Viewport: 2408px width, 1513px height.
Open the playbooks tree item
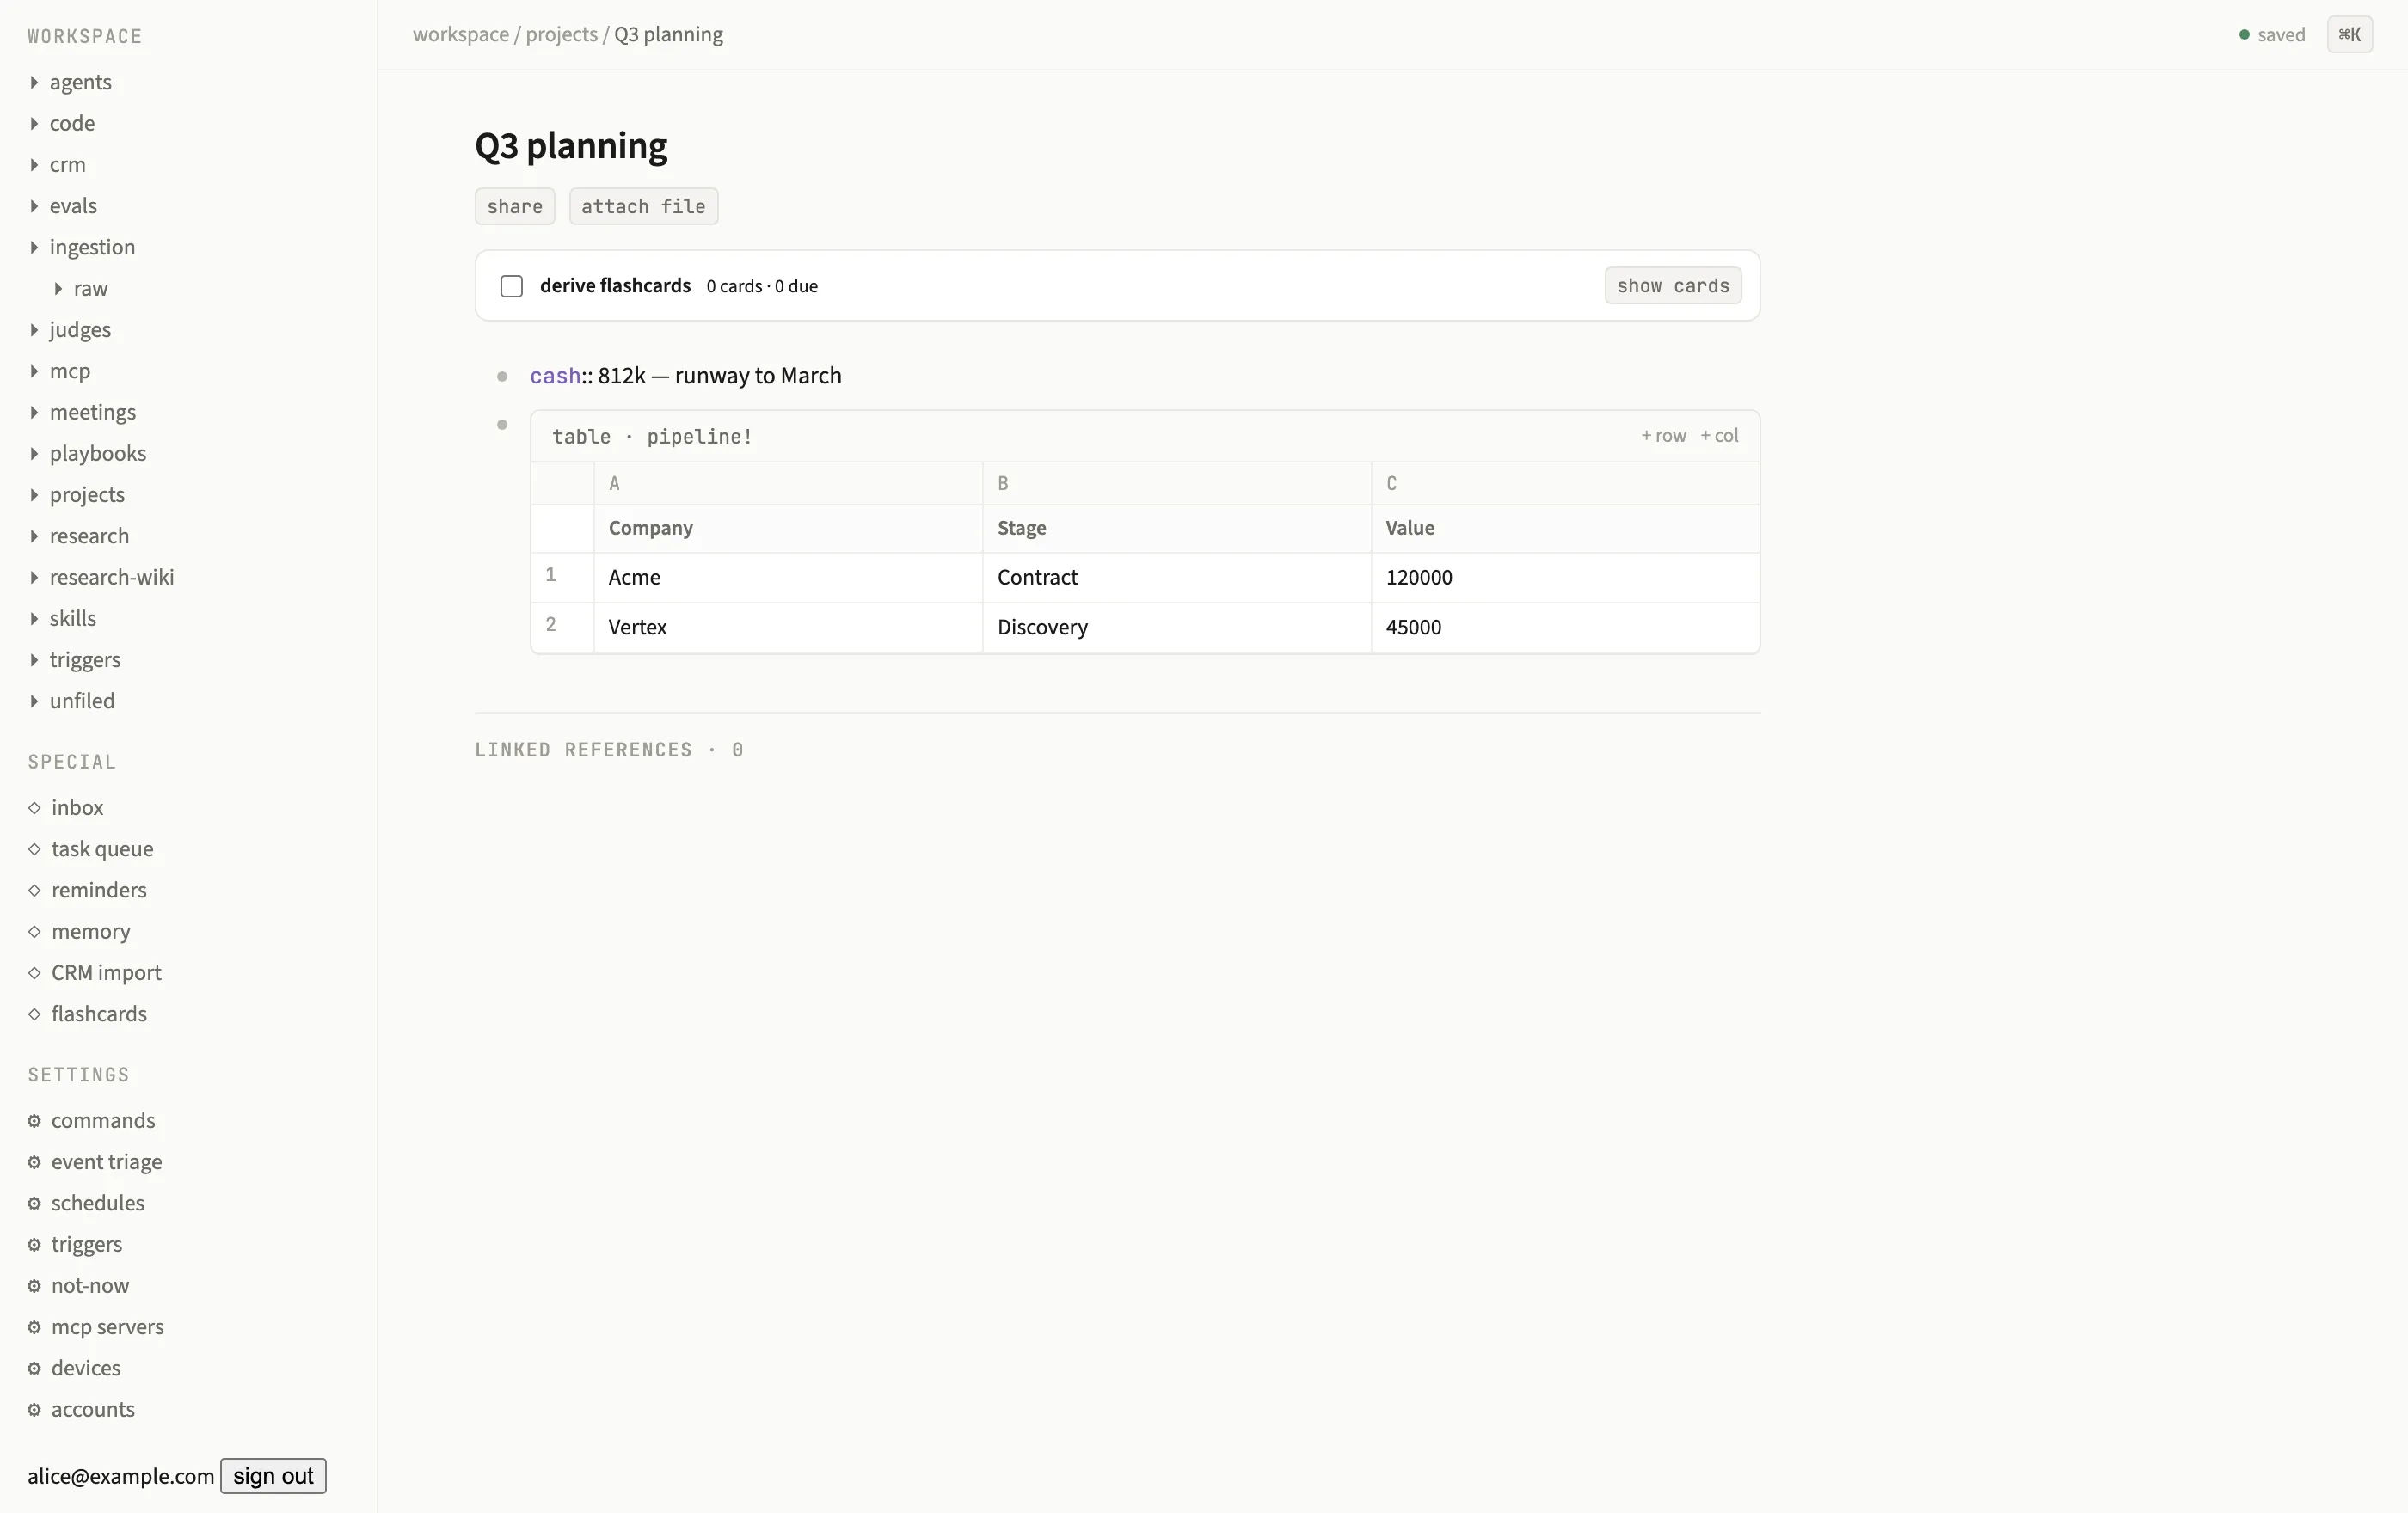[98, 454]
